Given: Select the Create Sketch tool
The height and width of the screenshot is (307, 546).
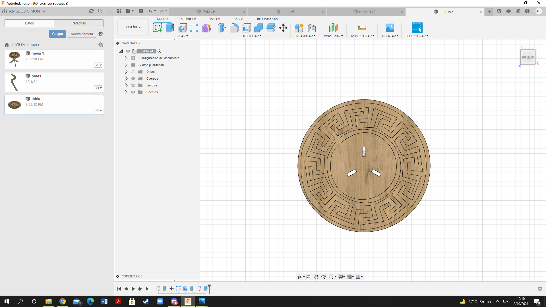Looking at the screenshot, I should [158, 28].
